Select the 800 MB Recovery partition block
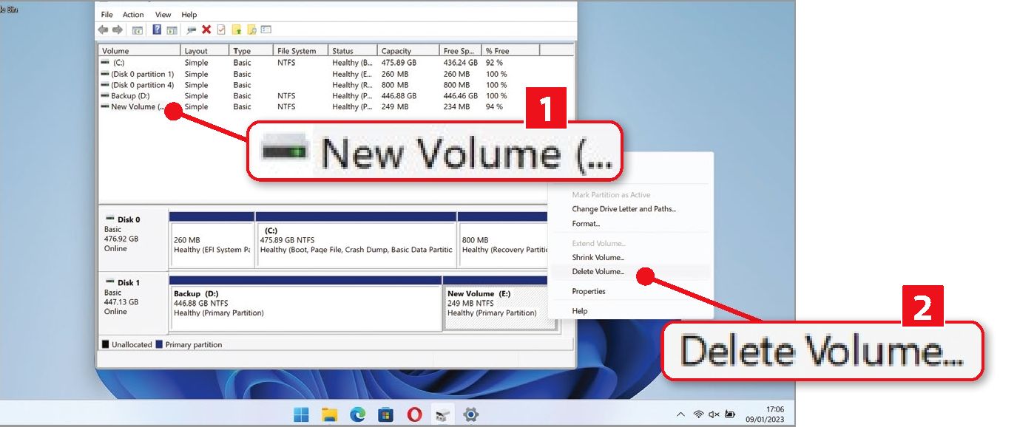Viewport: 1017px width, 427px height. 504,241
